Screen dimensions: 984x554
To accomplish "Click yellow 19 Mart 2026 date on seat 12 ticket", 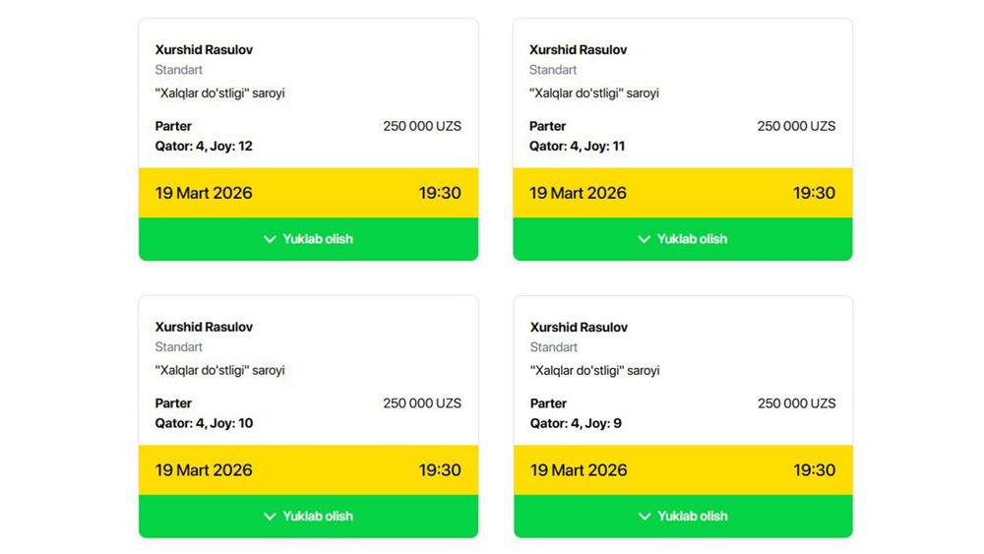I will (x=204, y=193).
